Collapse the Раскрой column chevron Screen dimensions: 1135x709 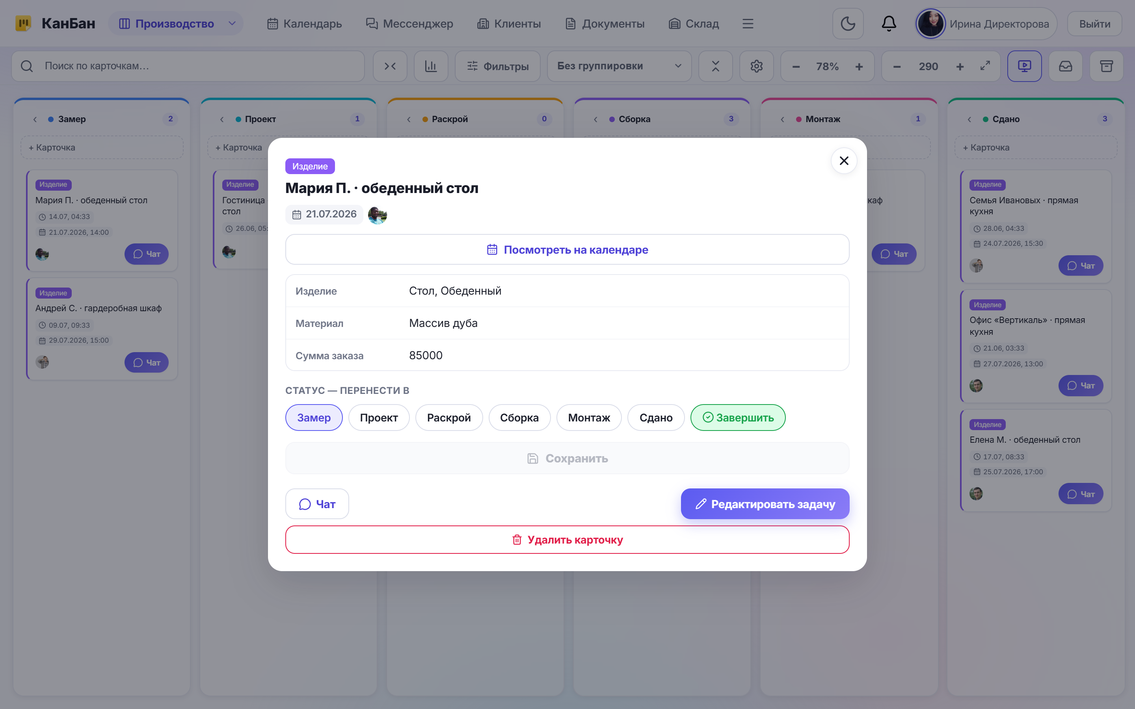[409, 119]
